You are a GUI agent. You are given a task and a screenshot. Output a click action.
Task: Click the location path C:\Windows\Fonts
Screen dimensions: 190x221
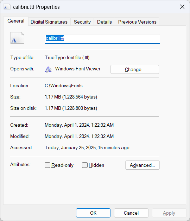pyautogui.click(x=64, y=86)
